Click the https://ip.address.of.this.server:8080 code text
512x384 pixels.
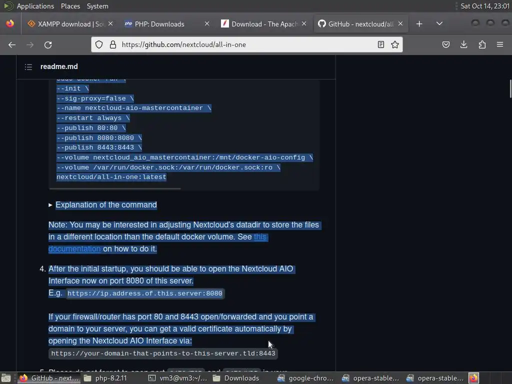click(145, 293)
